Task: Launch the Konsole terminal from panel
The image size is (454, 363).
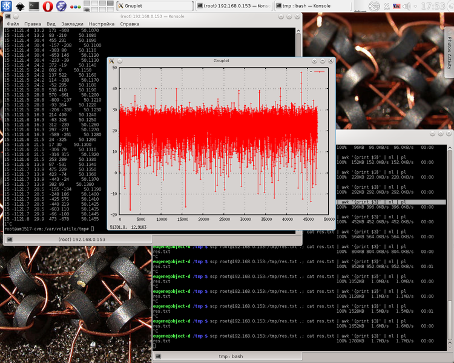Action: tap(35, 6)
